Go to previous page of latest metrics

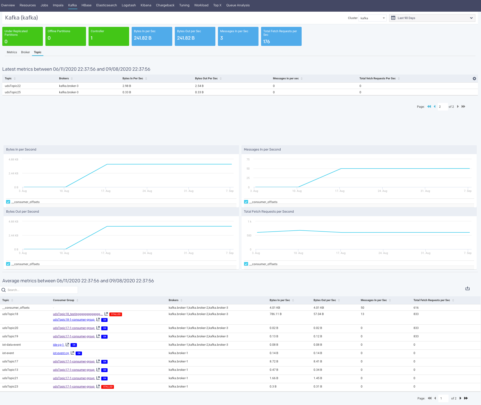pyautogui.click(x=435, y=106)
